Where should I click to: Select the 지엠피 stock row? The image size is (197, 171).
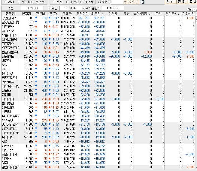pos(98,95)
